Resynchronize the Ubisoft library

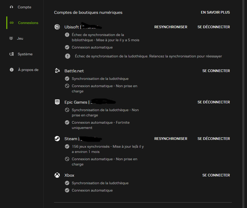click(x=171, y=27)
